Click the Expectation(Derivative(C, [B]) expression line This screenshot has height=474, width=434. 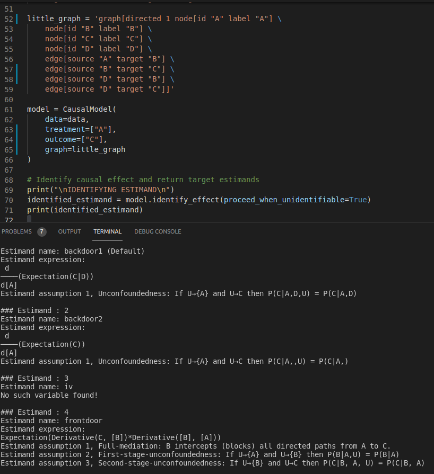[111, 437]
